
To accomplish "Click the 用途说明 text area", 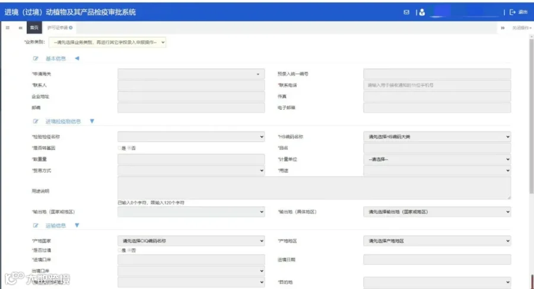I will [314, 188].
